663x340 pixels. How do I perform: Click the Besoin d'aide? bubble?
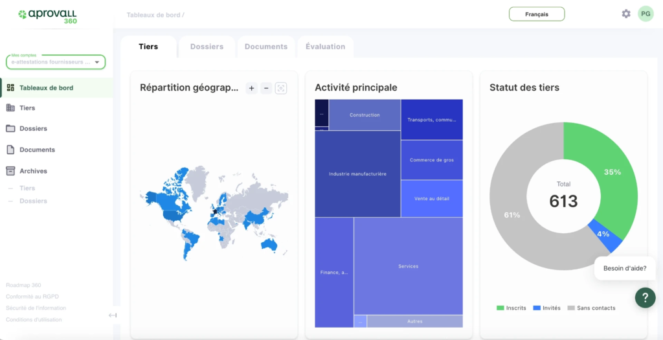tap(625, 267)
